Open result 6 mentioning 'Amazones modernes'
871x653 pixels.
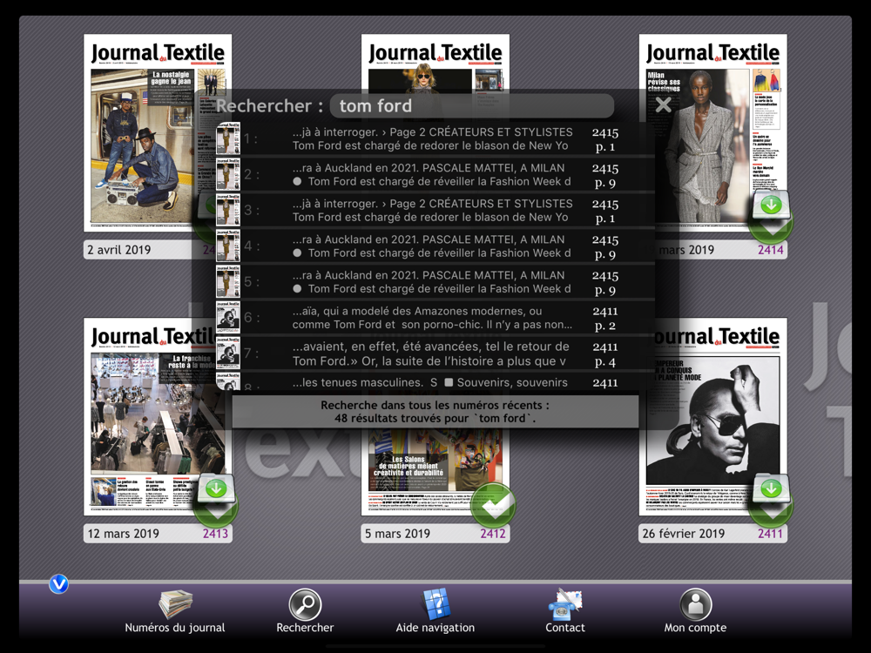435,318
